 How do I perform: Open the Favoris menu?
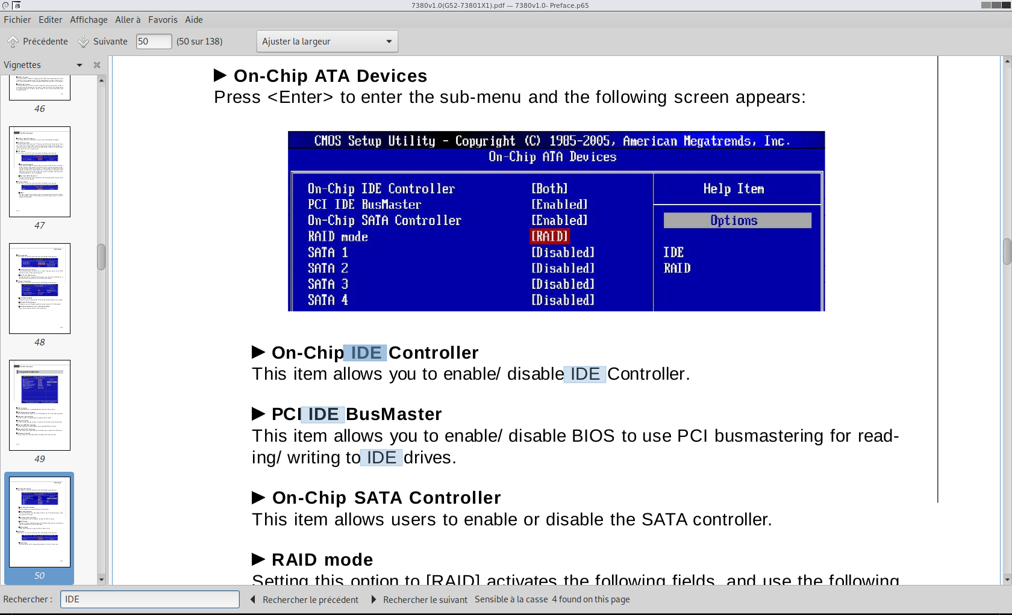point(163,20)
